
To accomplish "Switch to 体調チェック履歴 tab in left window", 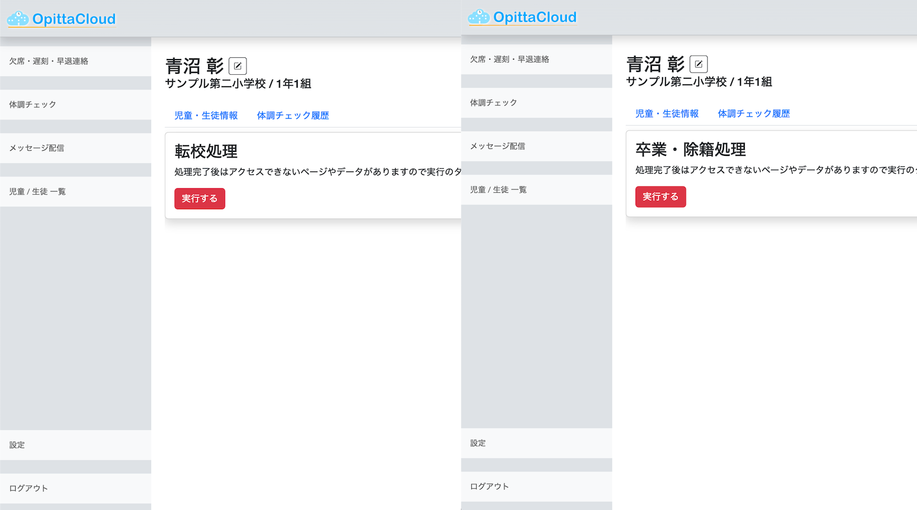I will tap(293, 115).
